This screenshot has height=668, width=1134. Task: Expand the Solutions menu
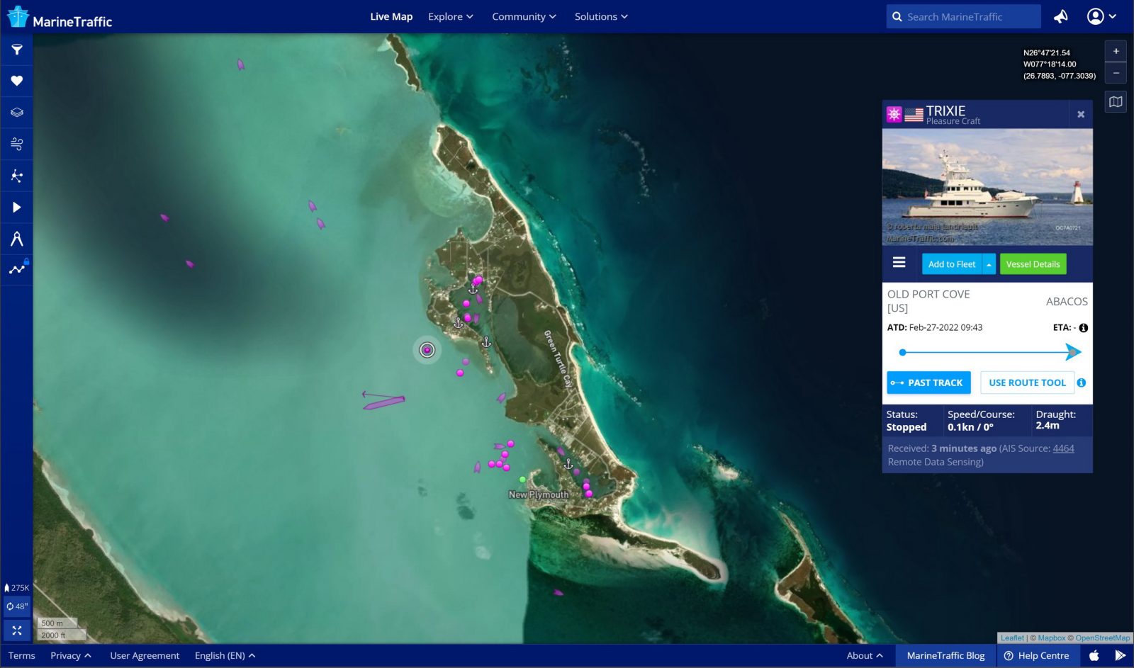point(601,16)
